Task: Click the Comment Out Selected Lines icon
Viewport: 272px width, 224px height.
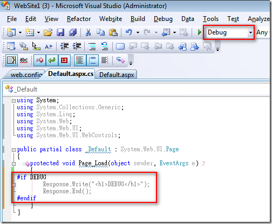Action: click(x=92, y=46)
